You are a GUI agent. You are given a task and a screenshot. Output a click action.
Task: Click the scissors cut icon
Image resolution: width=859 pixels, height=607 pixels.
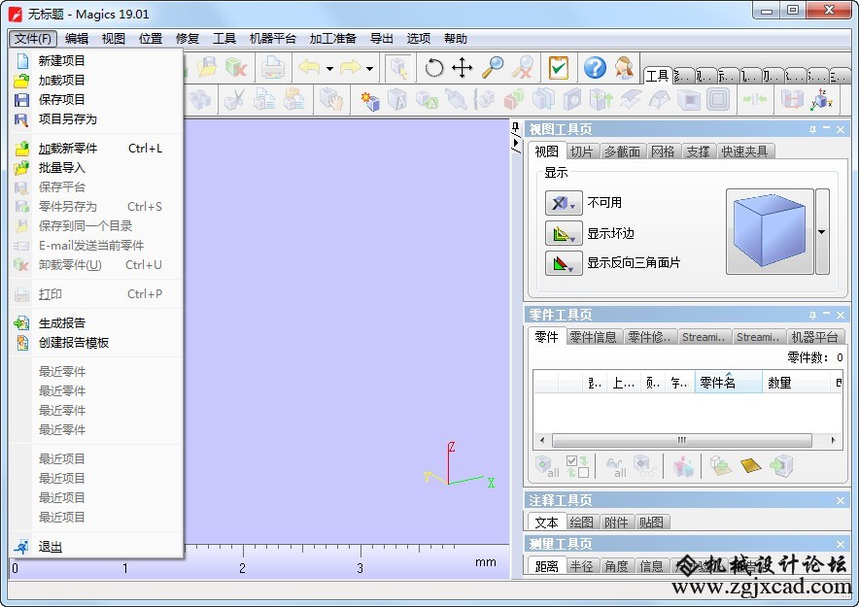pos(234,100)
